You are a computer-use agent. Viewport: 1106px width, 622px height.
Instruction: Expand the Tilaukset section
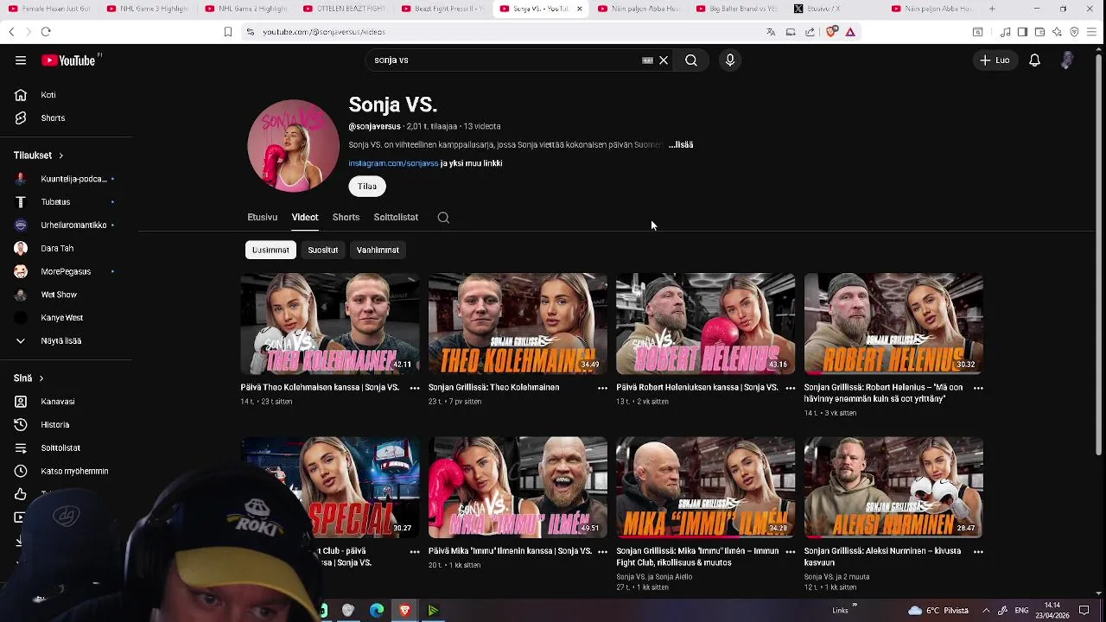click(39, 155)
